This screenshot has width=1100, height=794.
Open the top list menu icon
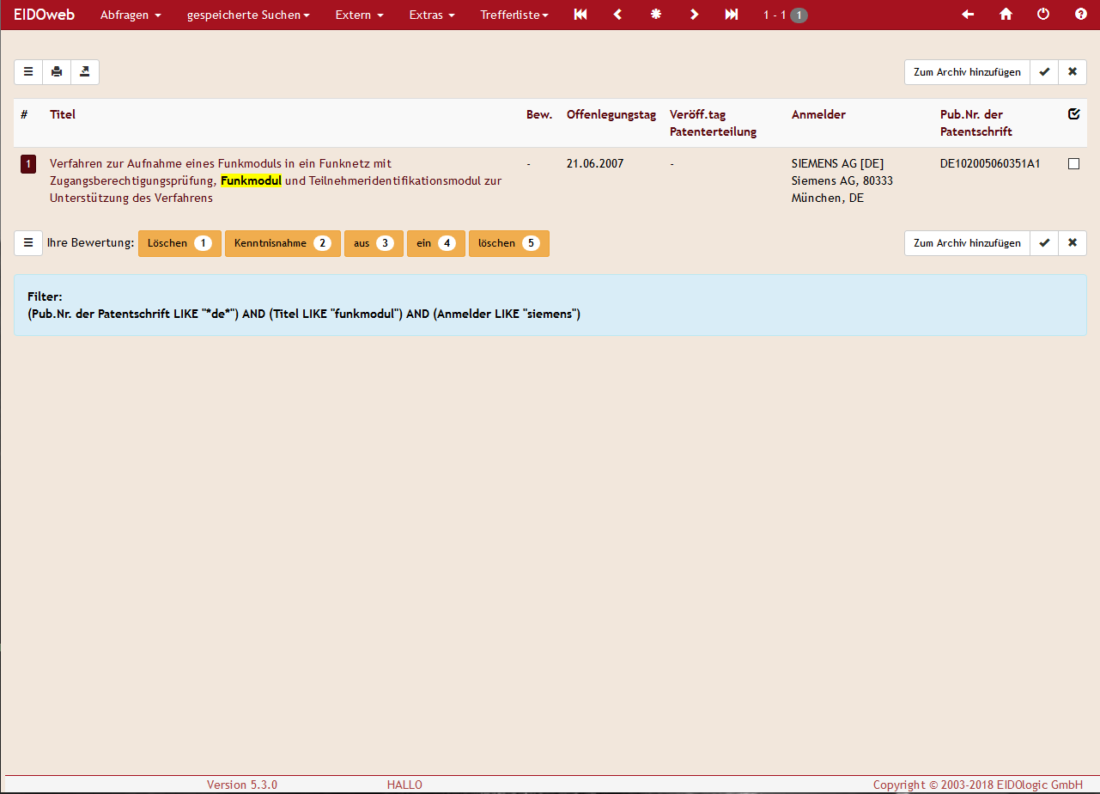[28, 72]
